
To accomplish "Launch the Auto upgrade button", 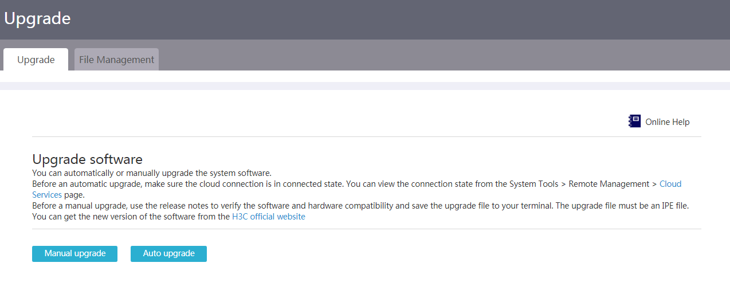I will click(x=168, y=253).
